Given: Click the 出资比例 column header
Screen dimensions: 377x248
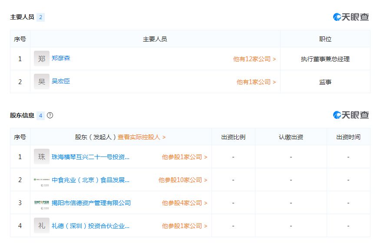Looking at the screenshot, I should point(233,137).
